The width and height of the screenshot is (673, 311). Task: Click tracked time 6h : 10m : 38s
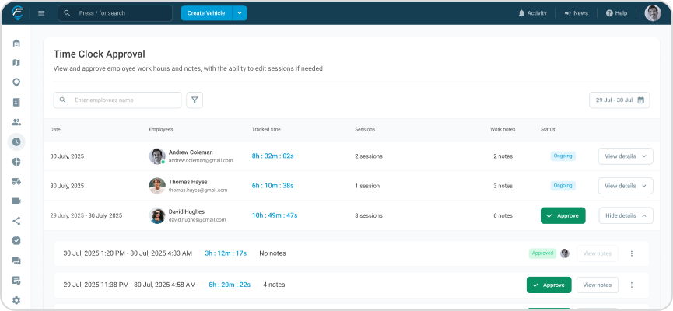click(x=272, y=185)
